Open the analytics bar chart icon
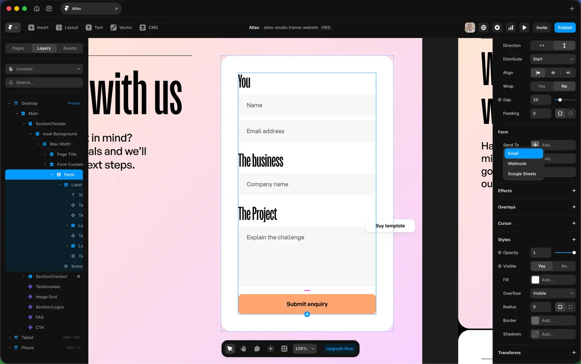Screen dimensions: 581x364 (x=511, y=28)
